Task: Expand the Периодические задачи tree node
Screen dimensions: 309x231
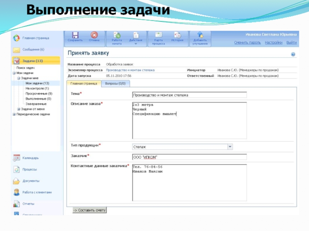Action: pyautogui.click(x=14, y=114)
